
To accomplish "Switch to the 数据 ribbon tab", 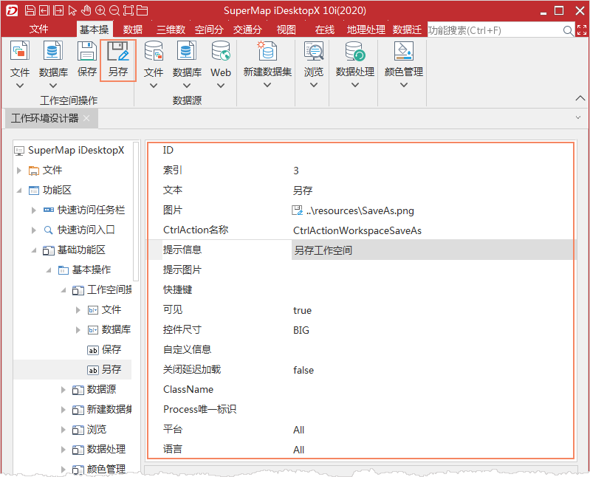I will point(133,30).
